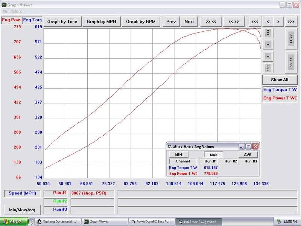Screen dimensions: 301x226
Task: Open the Options menu
Action: (17, 12)
